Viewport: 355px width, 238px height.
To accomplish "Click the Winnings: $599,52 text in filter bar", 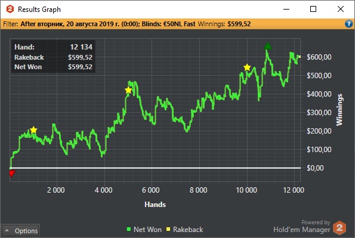I will (x=224, y=24).
